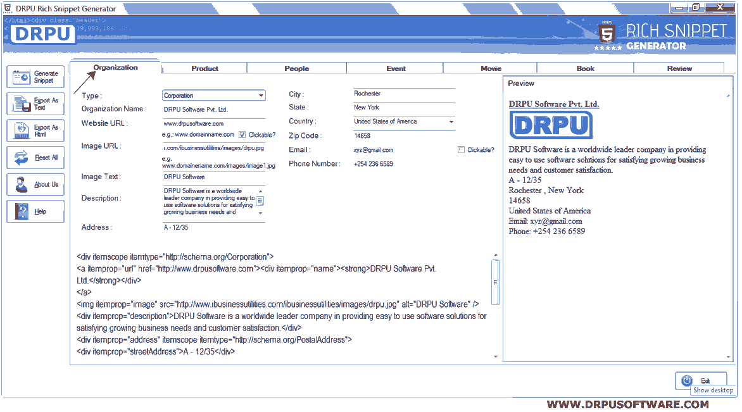Click the About Us button label
The width and height of the screenshot is (742, 412).
(x=46, y=184)
